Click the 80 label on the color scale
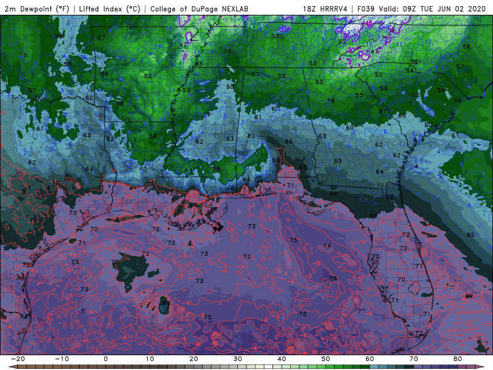This screenshot has height=370, width=493. pos(458,359)
